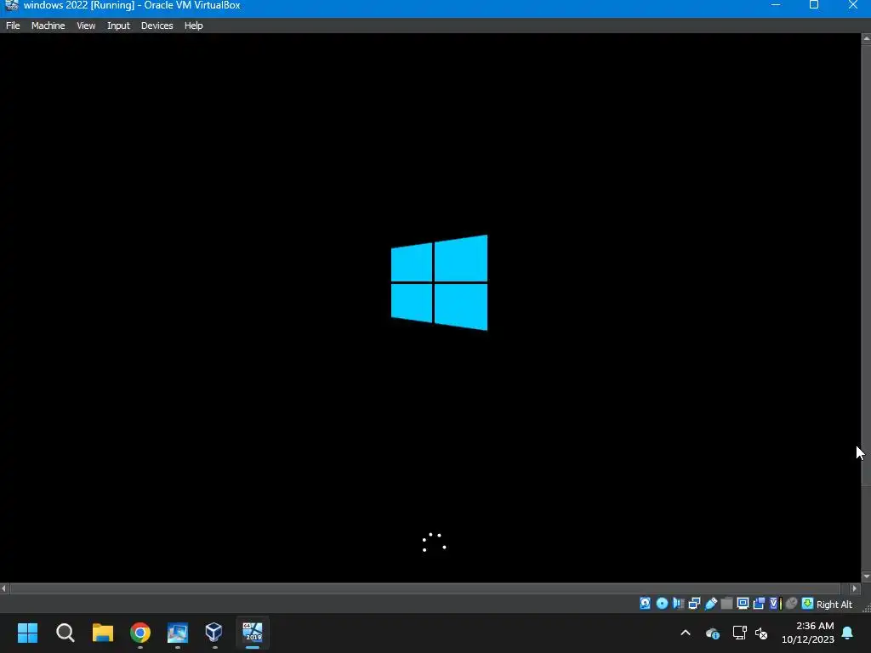Image resolution: width=871 pixels, height=653 pixels.
Task: Open the Machine menu
Action: point(48,26)
